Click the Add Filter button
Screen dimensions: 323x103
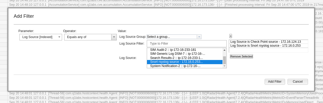[275, 82]
